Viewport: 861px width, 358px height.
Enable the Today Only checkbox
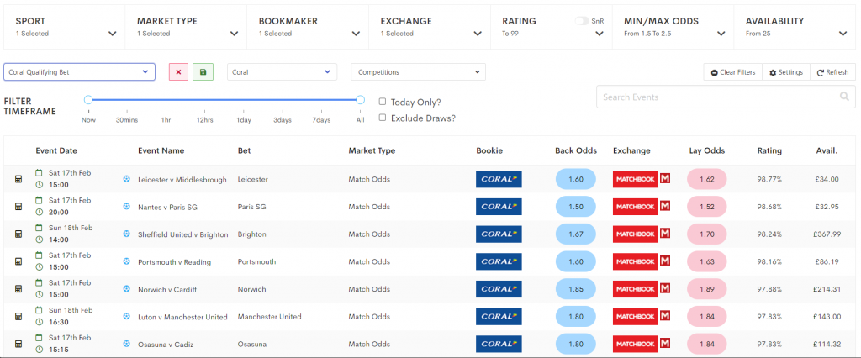383,102
